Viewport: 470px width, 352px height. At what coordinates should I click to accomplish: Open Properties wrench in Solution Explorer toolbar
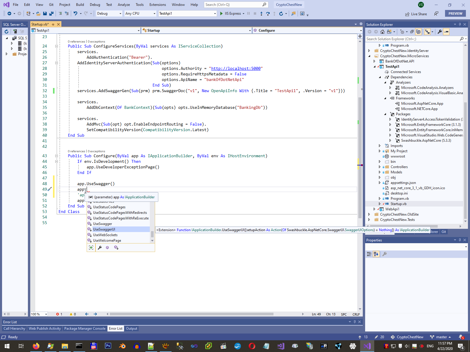pos(439,32)
